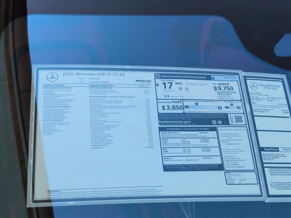
Task: Click the Mercedes-Benz logo on the dealer addendum sticker
Action: [x=253, y=86]
